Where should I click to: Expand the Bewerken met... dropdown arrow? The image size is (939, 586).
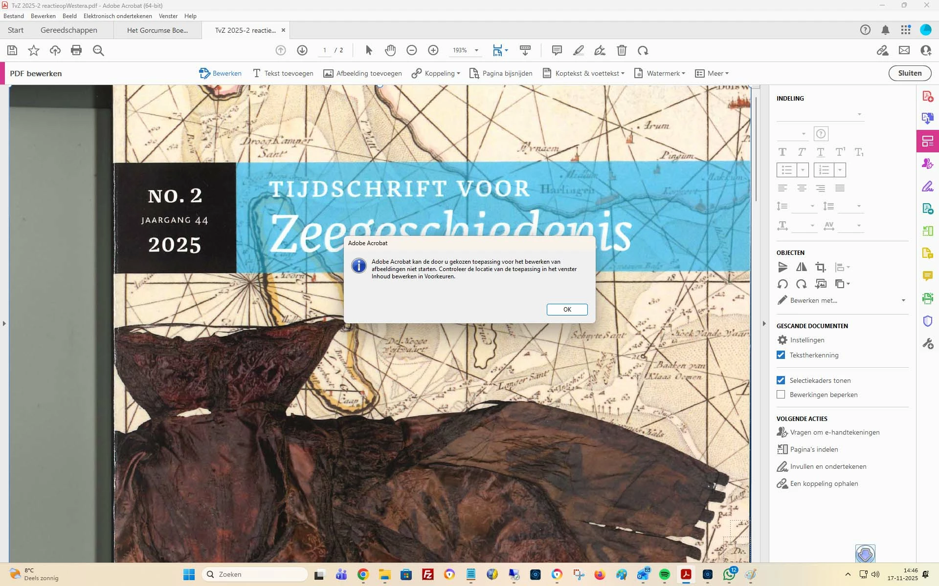(x=903, y=300)
